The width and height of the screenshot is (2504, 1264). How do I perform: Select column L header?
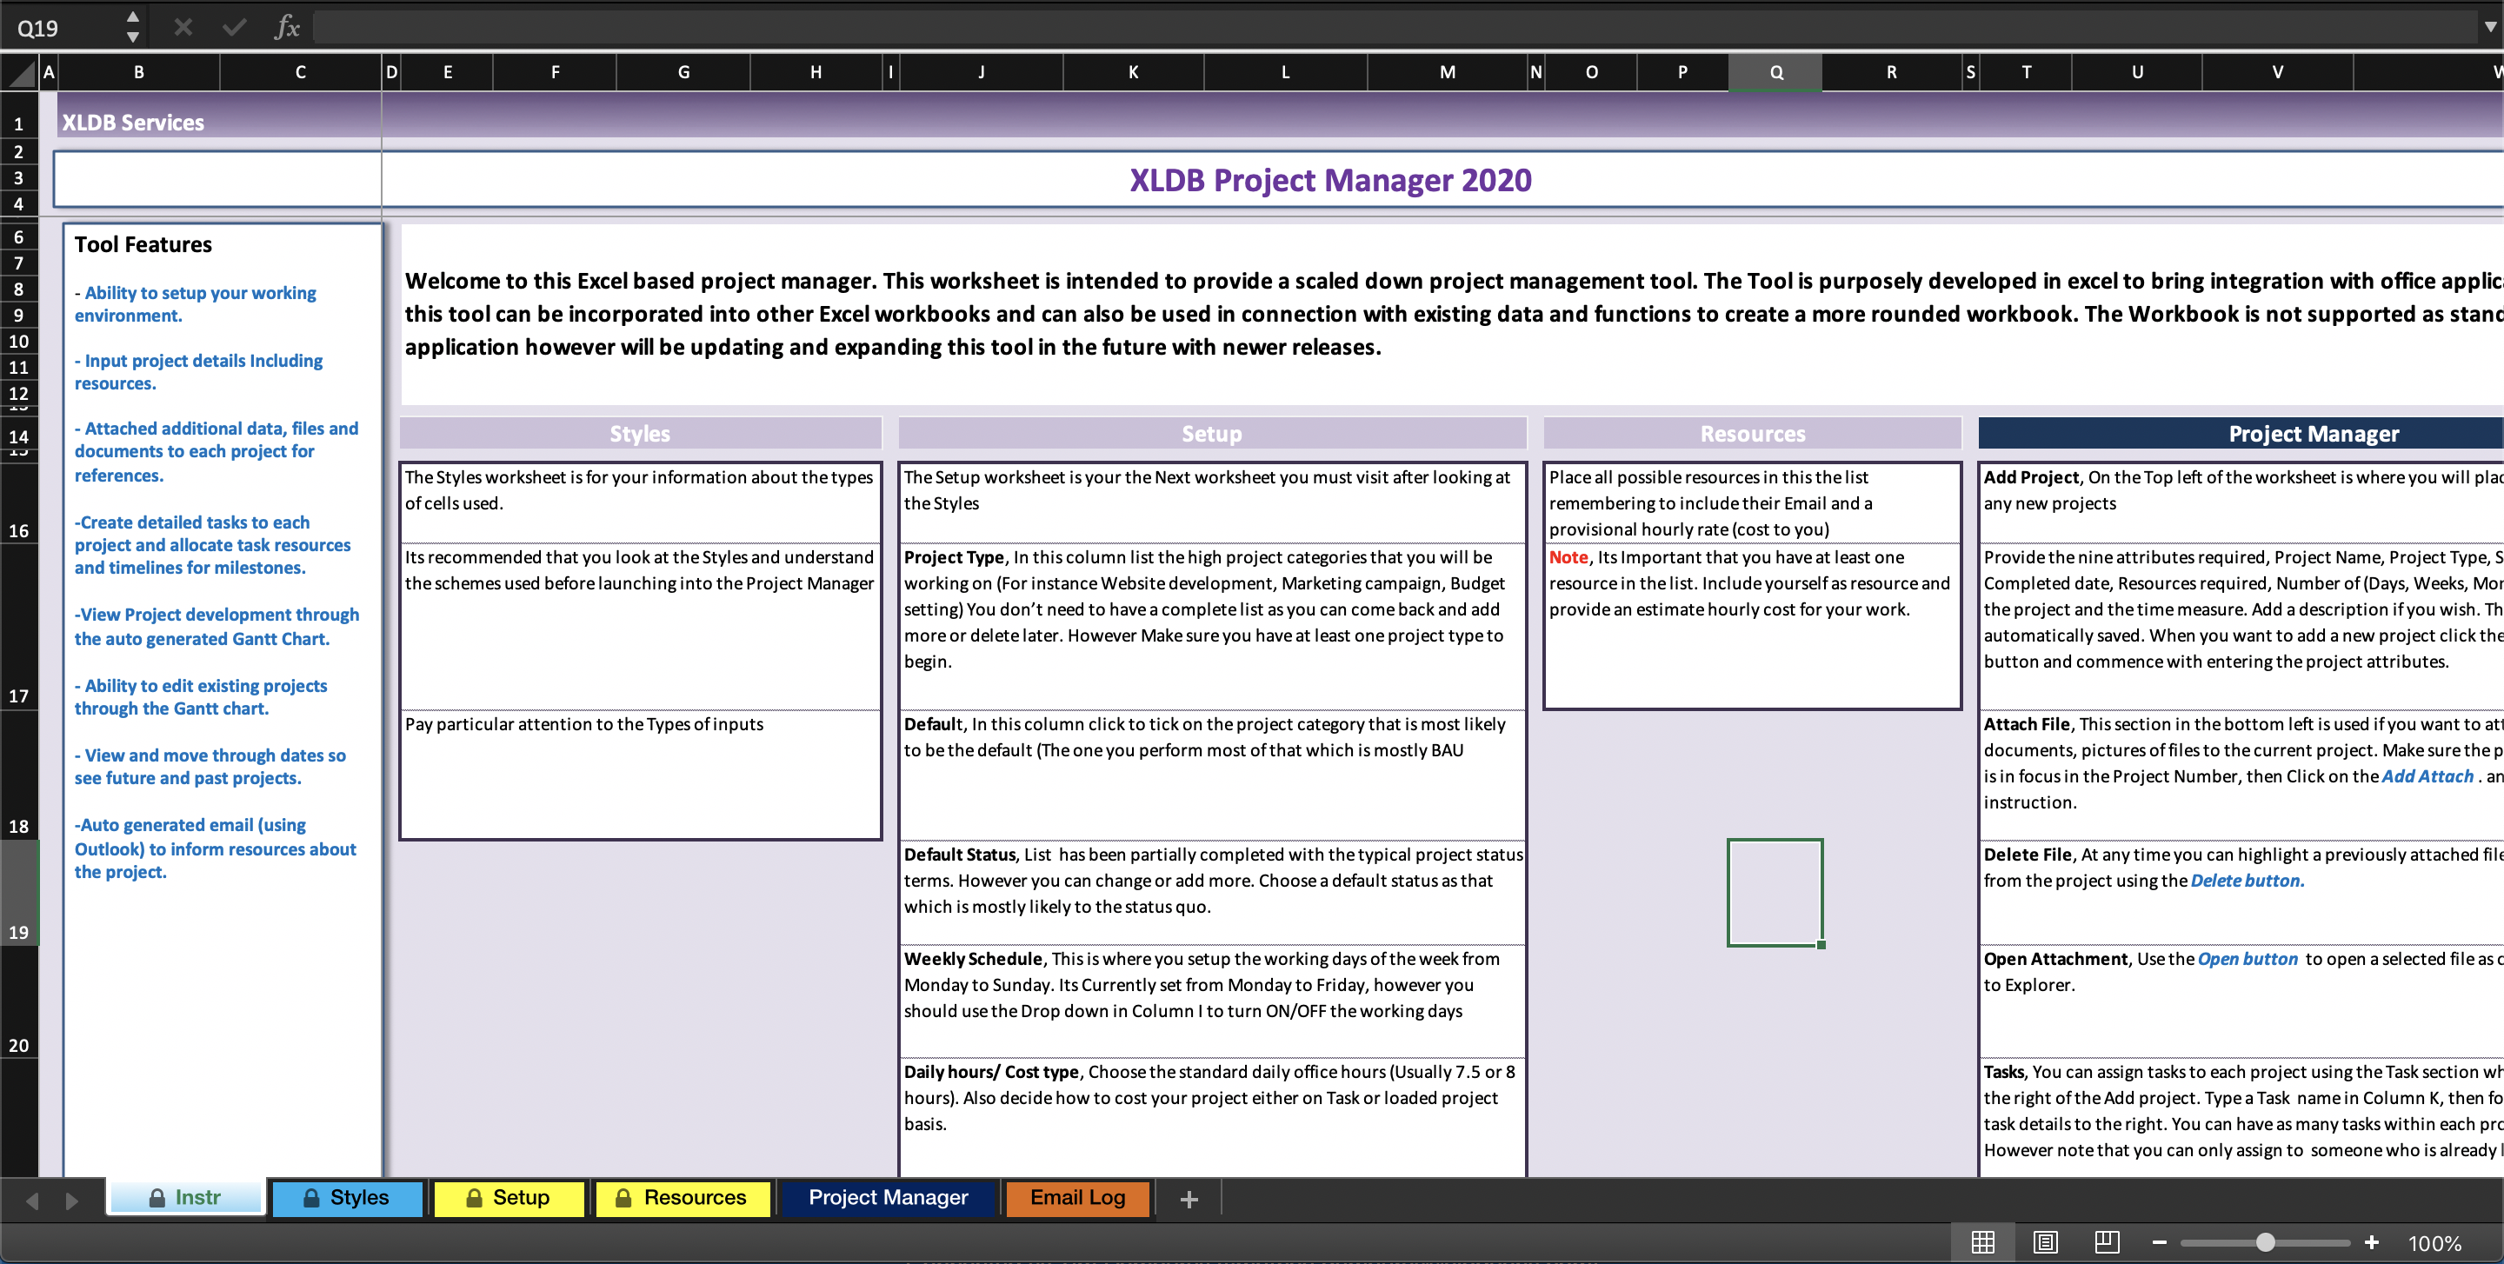click(x=1285, y=72)
